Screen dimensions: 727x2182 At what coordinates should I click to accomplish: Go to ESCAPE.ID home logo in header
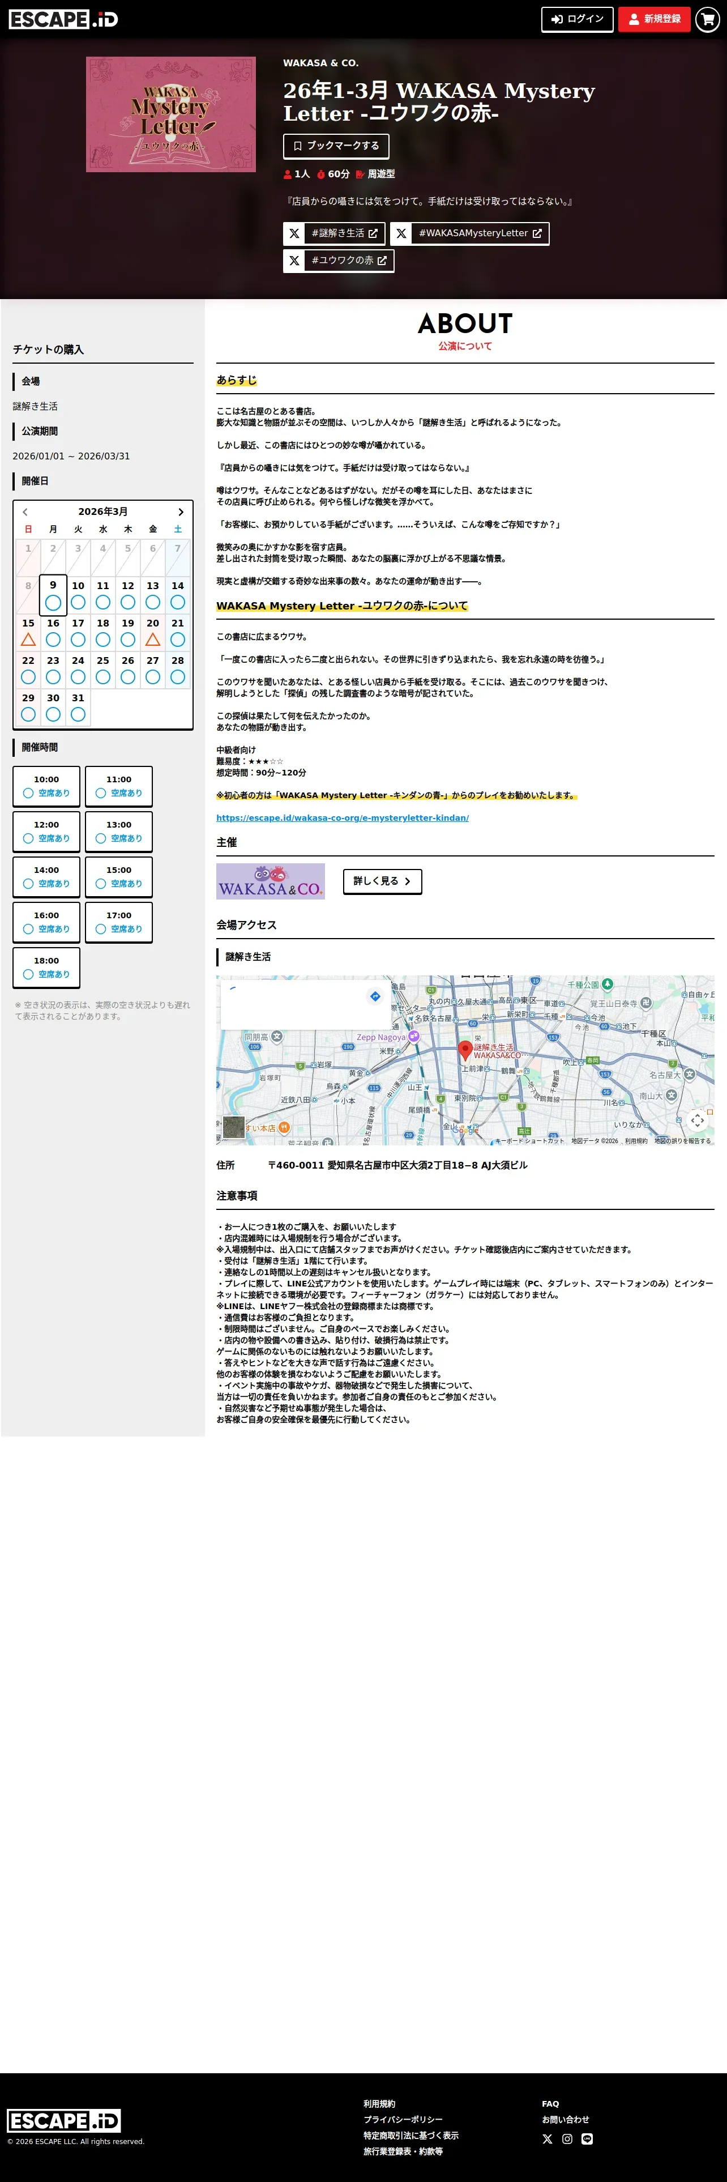click(63, 19)
